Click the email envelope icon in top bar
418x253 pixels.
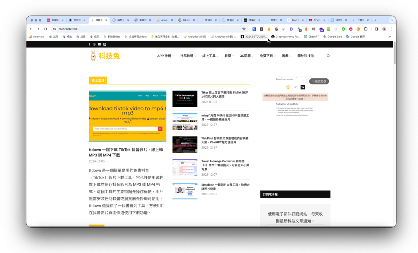click(99, 44)
